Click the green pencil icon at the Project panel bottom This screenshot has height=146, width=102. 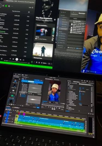(8, 104)
